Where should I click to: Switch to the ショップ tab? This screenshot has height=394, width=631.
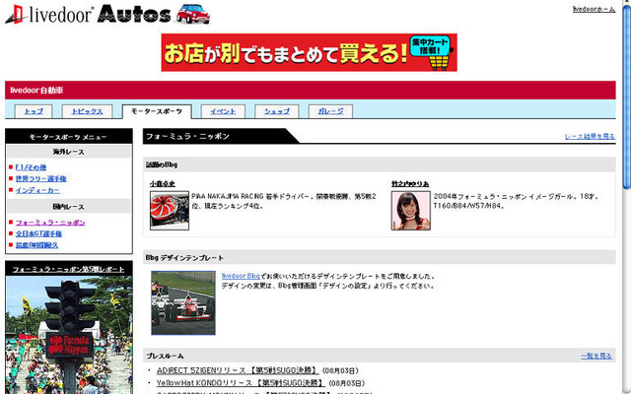point(277,111)
